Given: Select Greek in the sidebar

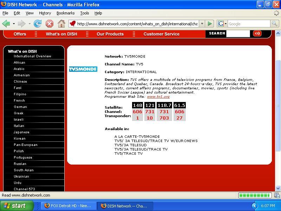Looking at the screenshot, I should pyautogui.click(x=19, y=113).
